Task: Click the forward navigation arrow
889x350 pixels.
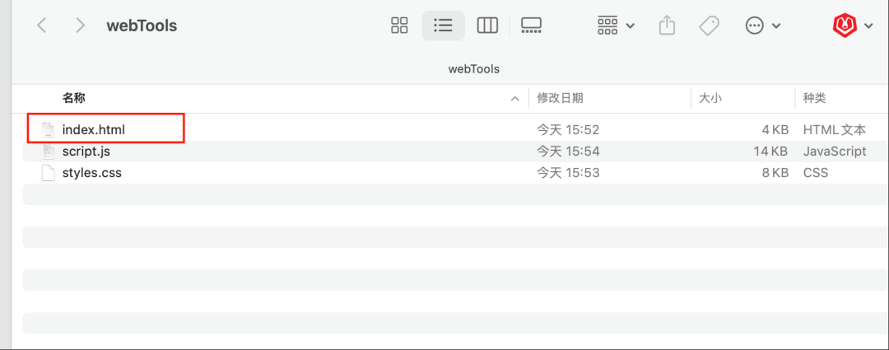Action: [x=80, y=26]
